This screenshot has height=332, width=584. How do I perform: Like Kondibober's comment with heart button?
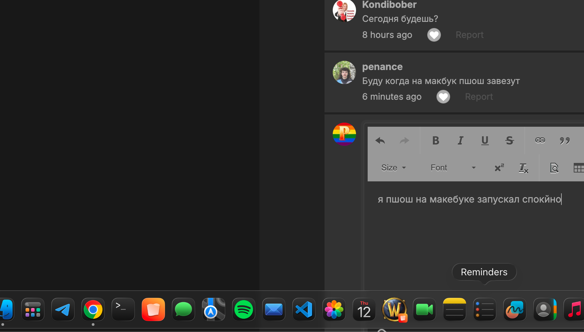pos(434,35)
